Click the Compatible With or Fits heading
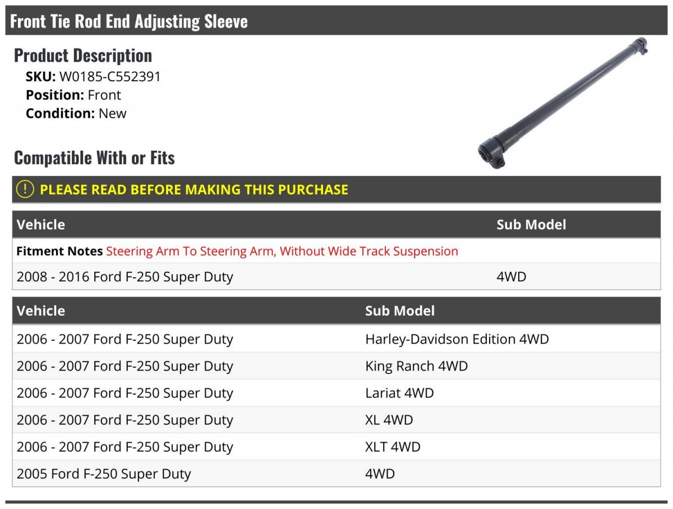The height and width of the screenshot is (509, 673). tap(94, 158)
